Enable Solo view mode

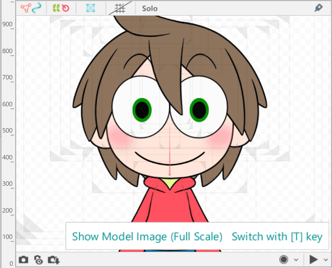coord(149,8)
